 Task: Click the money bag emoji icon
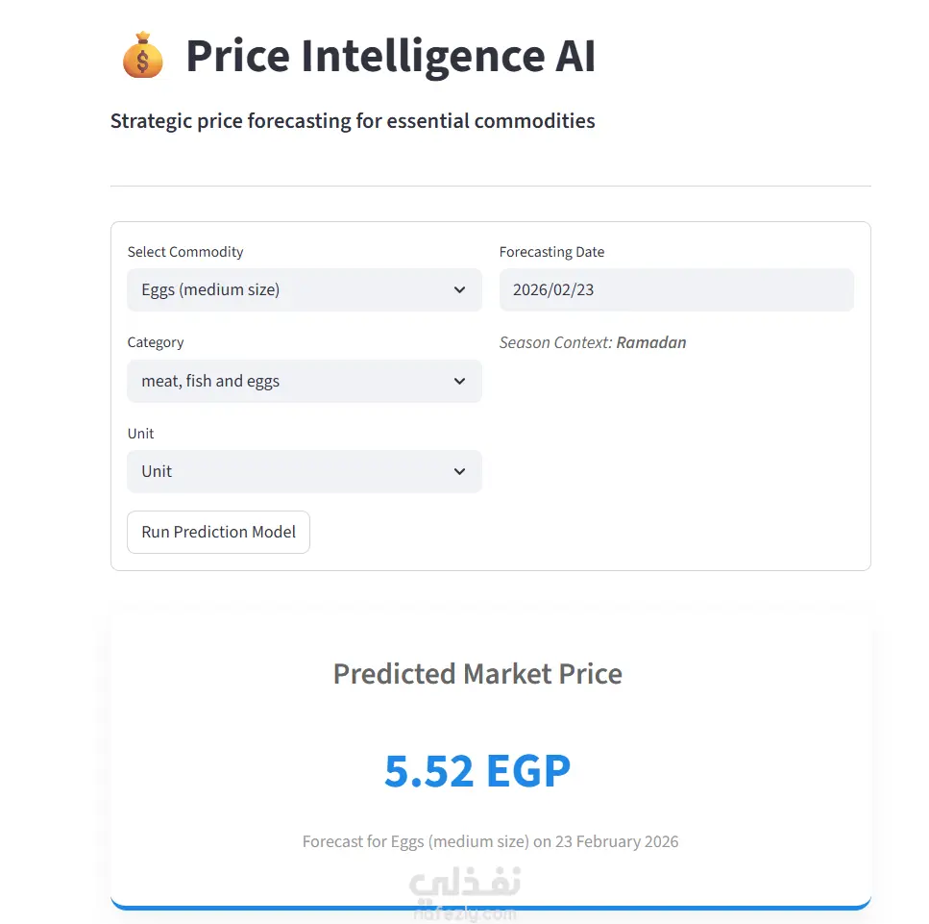click(143, 55)
